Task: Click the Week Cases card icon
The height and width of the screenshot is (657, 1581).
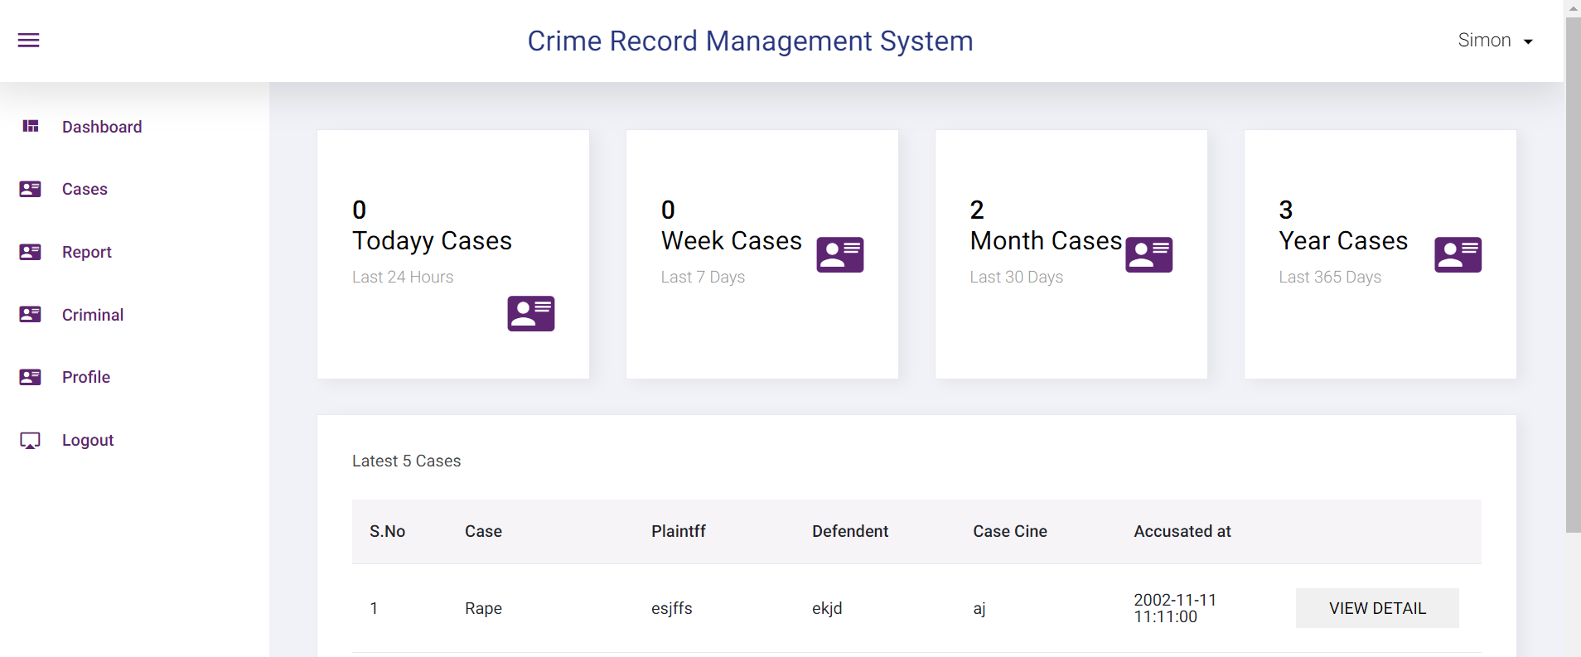Action: pyautogui.click(x=839, y=254)
